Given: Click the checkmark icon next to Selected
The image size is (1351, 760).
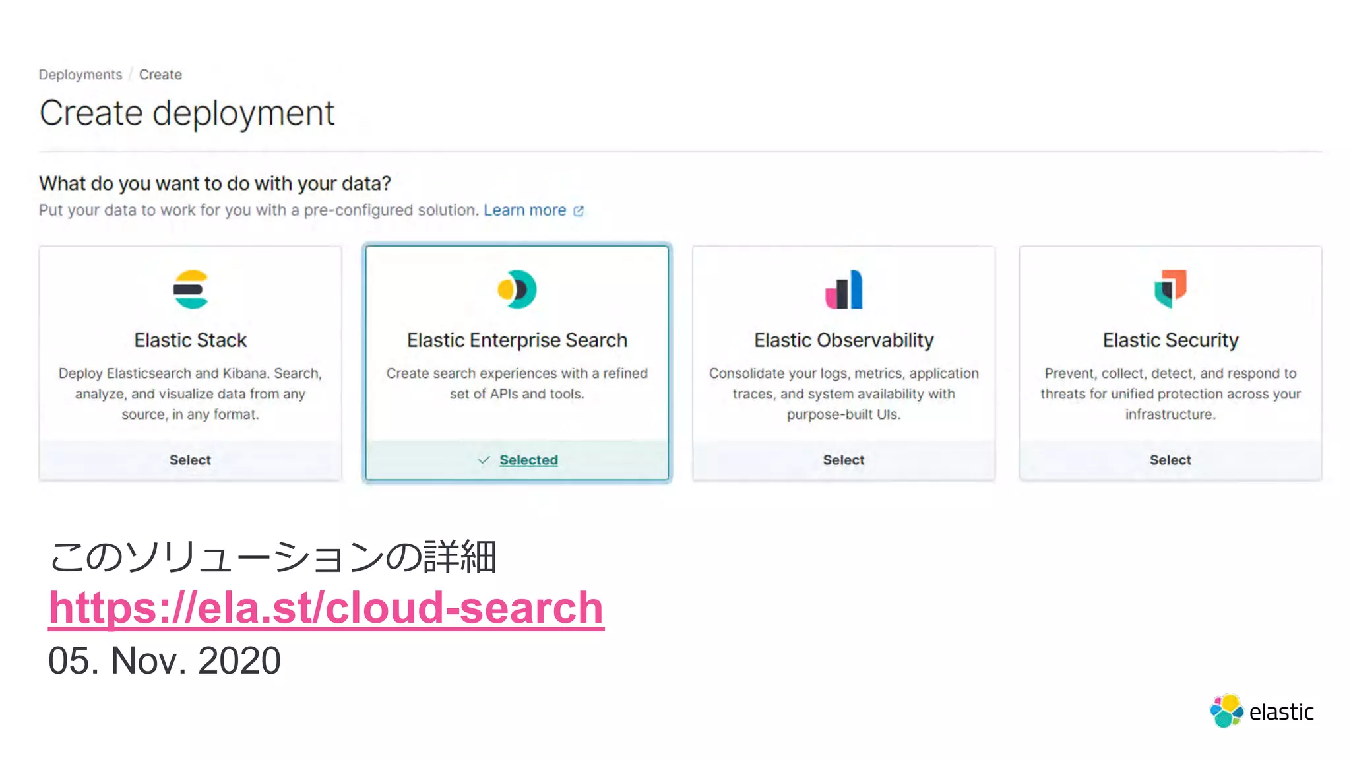Looking at the screenshot, I should pos(484,460).
